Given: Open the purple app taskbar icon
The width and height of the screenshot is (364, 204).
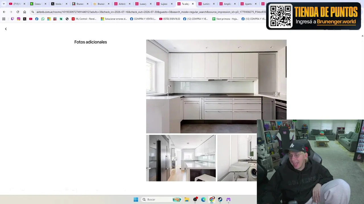Looking at the screenshot, I should (x=228, y=199).
